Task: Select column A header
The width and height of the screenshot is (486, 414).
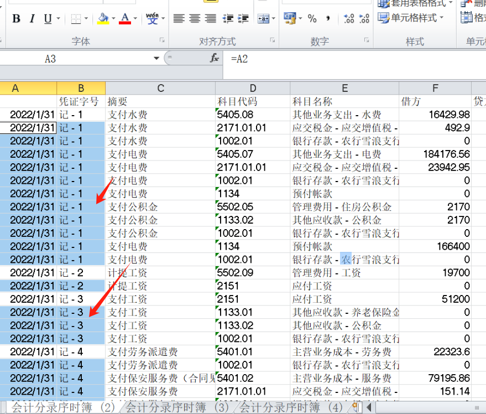Action: (28, 88)
